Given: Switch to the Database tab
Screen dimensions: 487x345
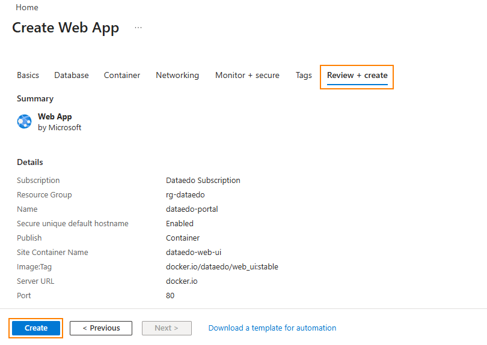Looking at the screenshot, I should 72,76.
